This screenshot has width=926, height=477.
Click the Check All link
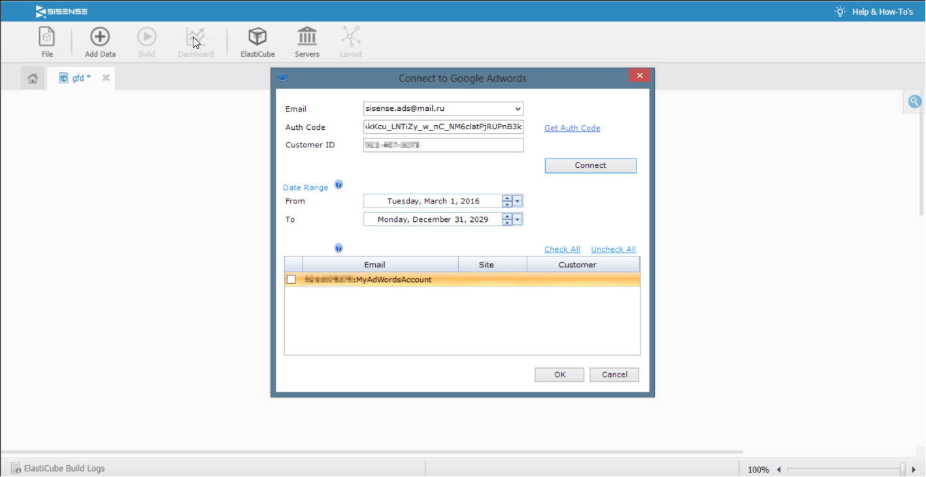(x=562, y=249)
